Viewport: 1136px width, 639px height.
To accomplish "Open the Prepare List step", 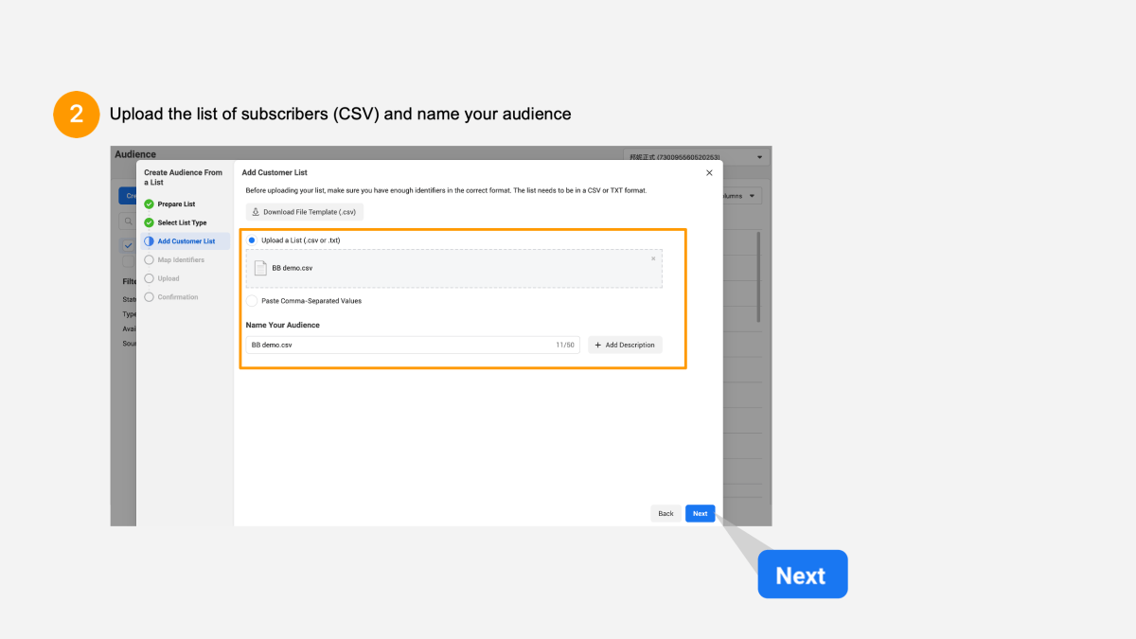I will pyautogui.click(x=174, y=203).
